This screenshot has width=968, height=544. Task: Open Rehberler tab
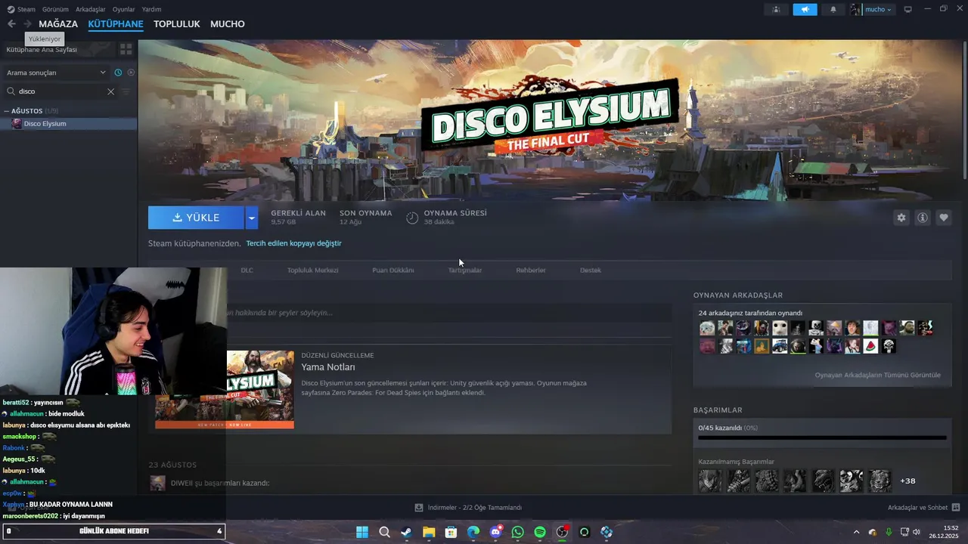[x=531, y=270]
